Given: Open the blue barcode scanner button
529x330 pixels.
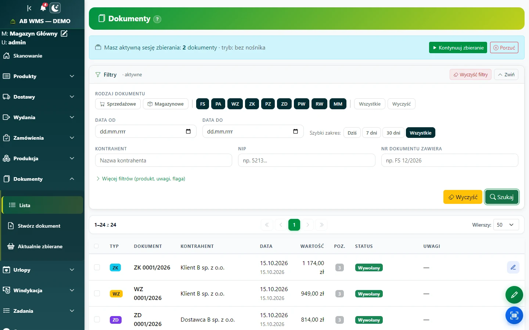Looking at the screenshot, I should [514, 315].
